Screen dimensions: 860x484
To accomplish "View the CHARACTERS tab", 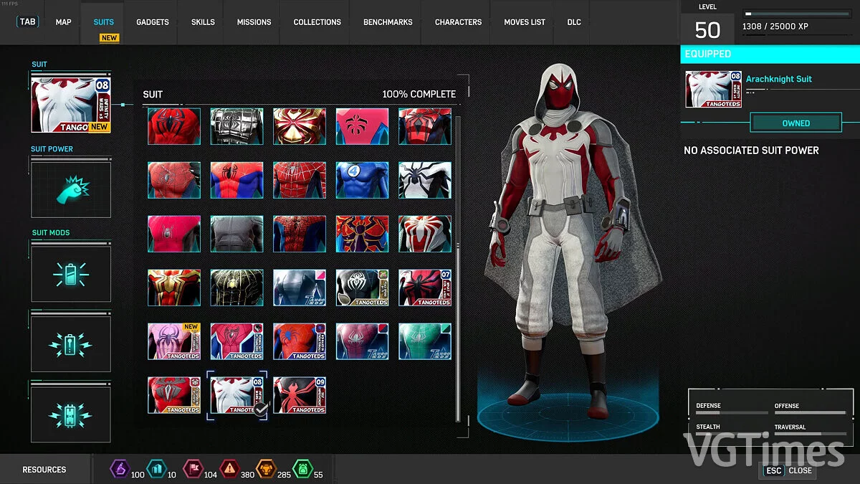I will coord(458,22).
